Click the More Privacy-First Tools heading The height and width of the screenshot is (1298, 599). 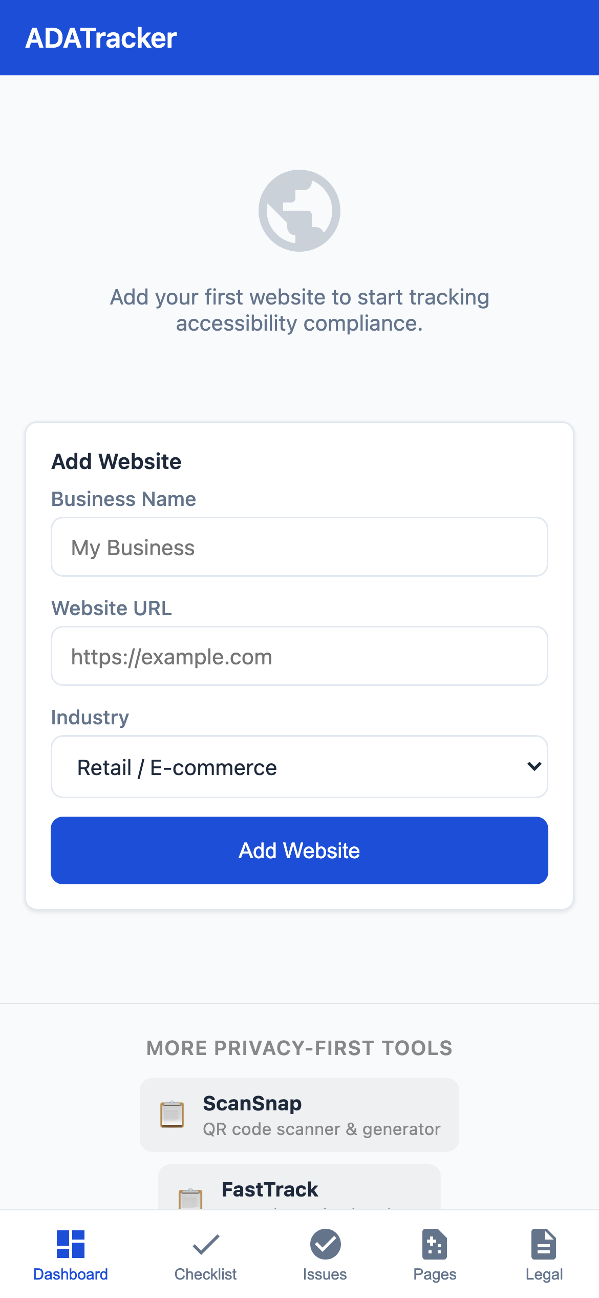299,1048
